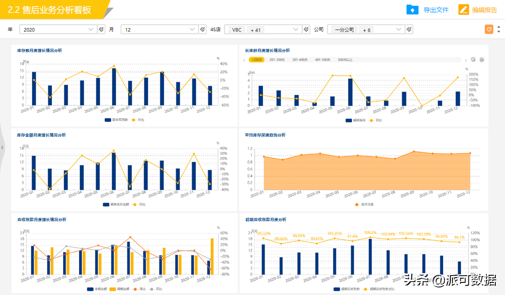Image resolution: width=505 pixels, height=295 pixels.
Task: Click the last icon in the day-range tab row
Action: (482, 60)
